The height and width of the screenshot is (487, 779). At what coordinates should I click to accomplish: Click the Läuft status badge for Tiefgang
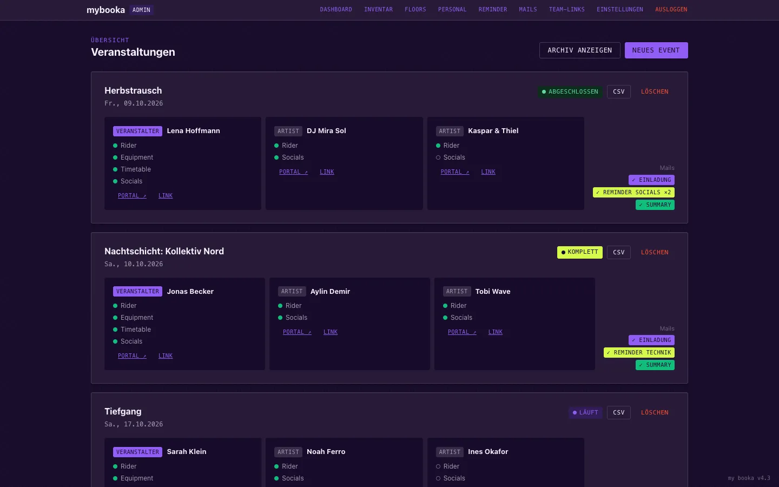(x=585, y=413)
